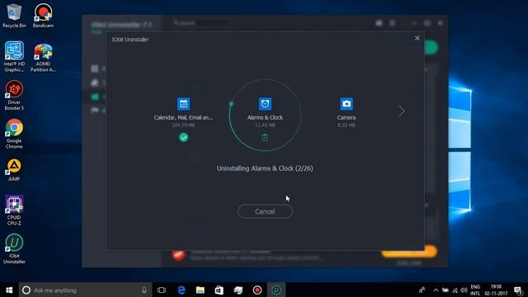Close the IObit Uninstaller progress dialog
Screen dimensions: 528x297
[x=417, y=38]
